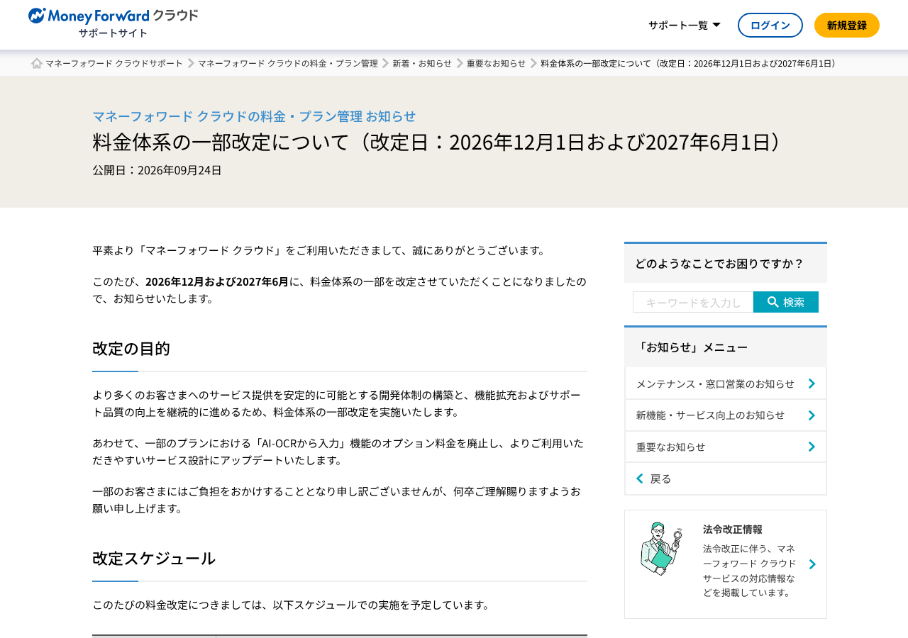Click the home icon in breadcrumb
908x638 pixels.
click(x=37, y=63)
